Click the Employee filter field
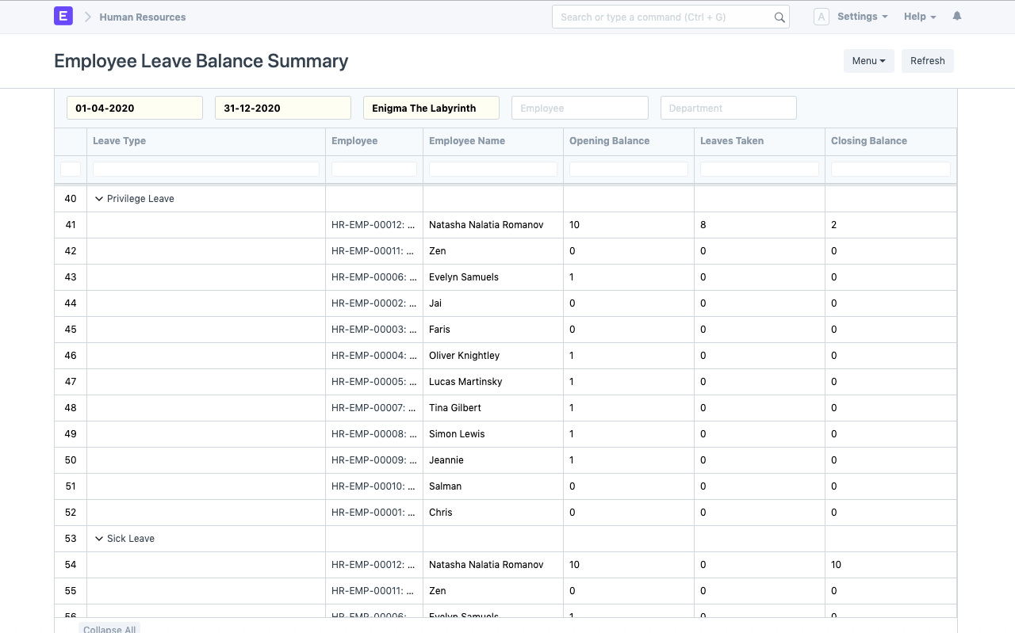 [x=580, y=108]
